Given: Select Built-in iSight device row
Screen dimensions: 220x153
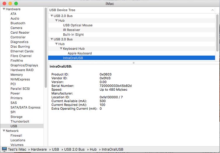Looking at the screenshot, I should coord(73,35).
